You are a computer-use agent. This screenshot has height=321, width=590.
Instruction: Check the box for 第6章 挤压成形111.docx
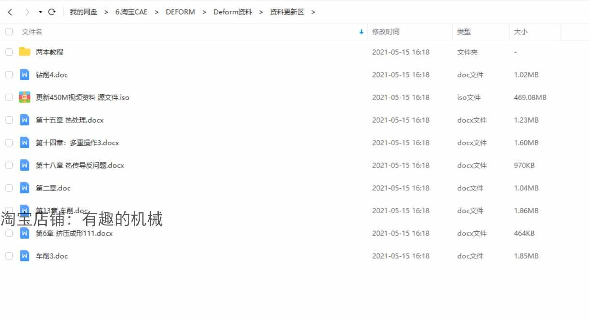pos(9,233)
